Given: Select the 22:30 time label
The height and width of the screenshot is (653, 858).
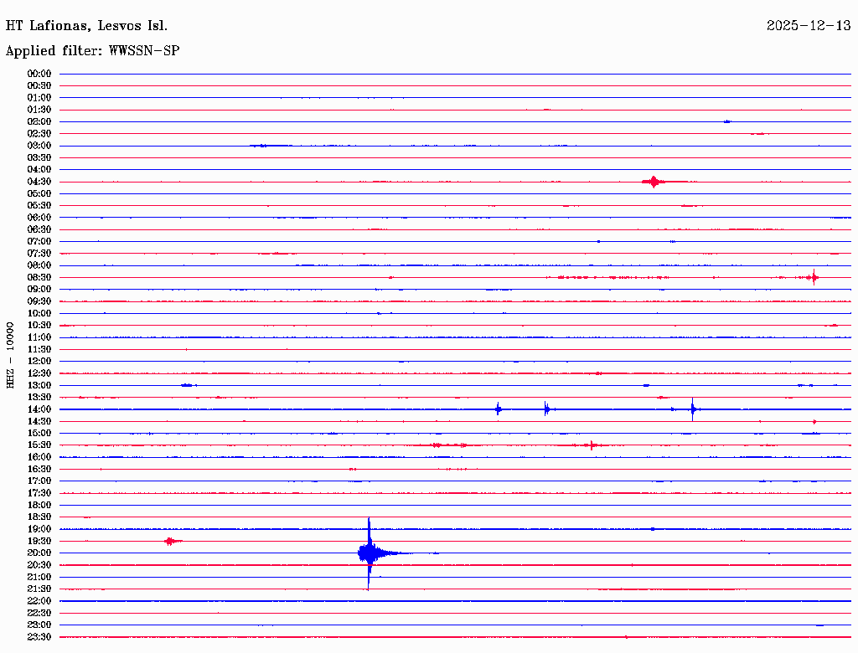Looking at the screenshot, I should [39, 613].
